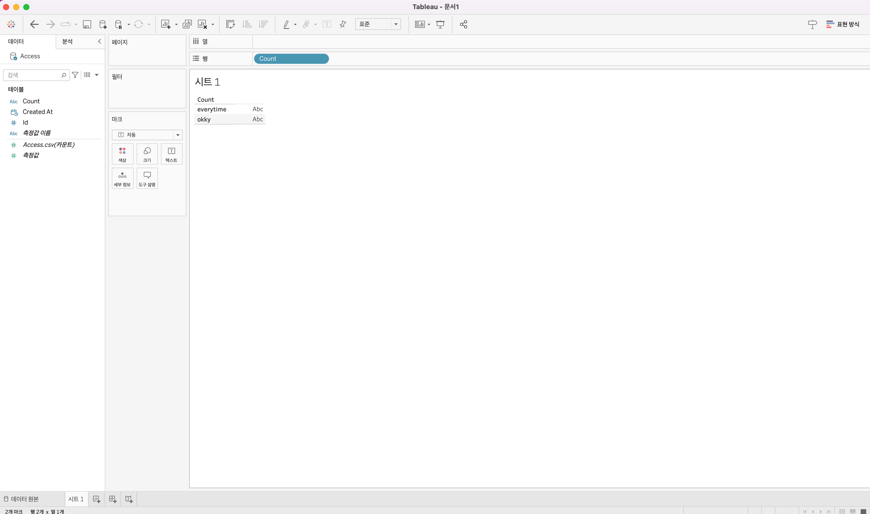This screenshot has height=514, width=870.
Task: Click the share icon in toolbar
Action: (x=463, y=24)
